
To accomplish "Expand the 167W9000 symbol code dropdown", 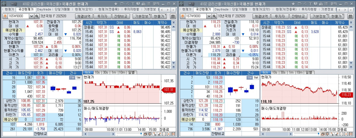I will pos(209,16).
